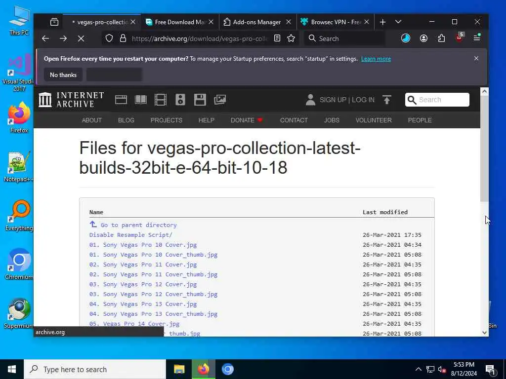Open the HELP menu item
The image size is (506, 379).
point(207,120)
